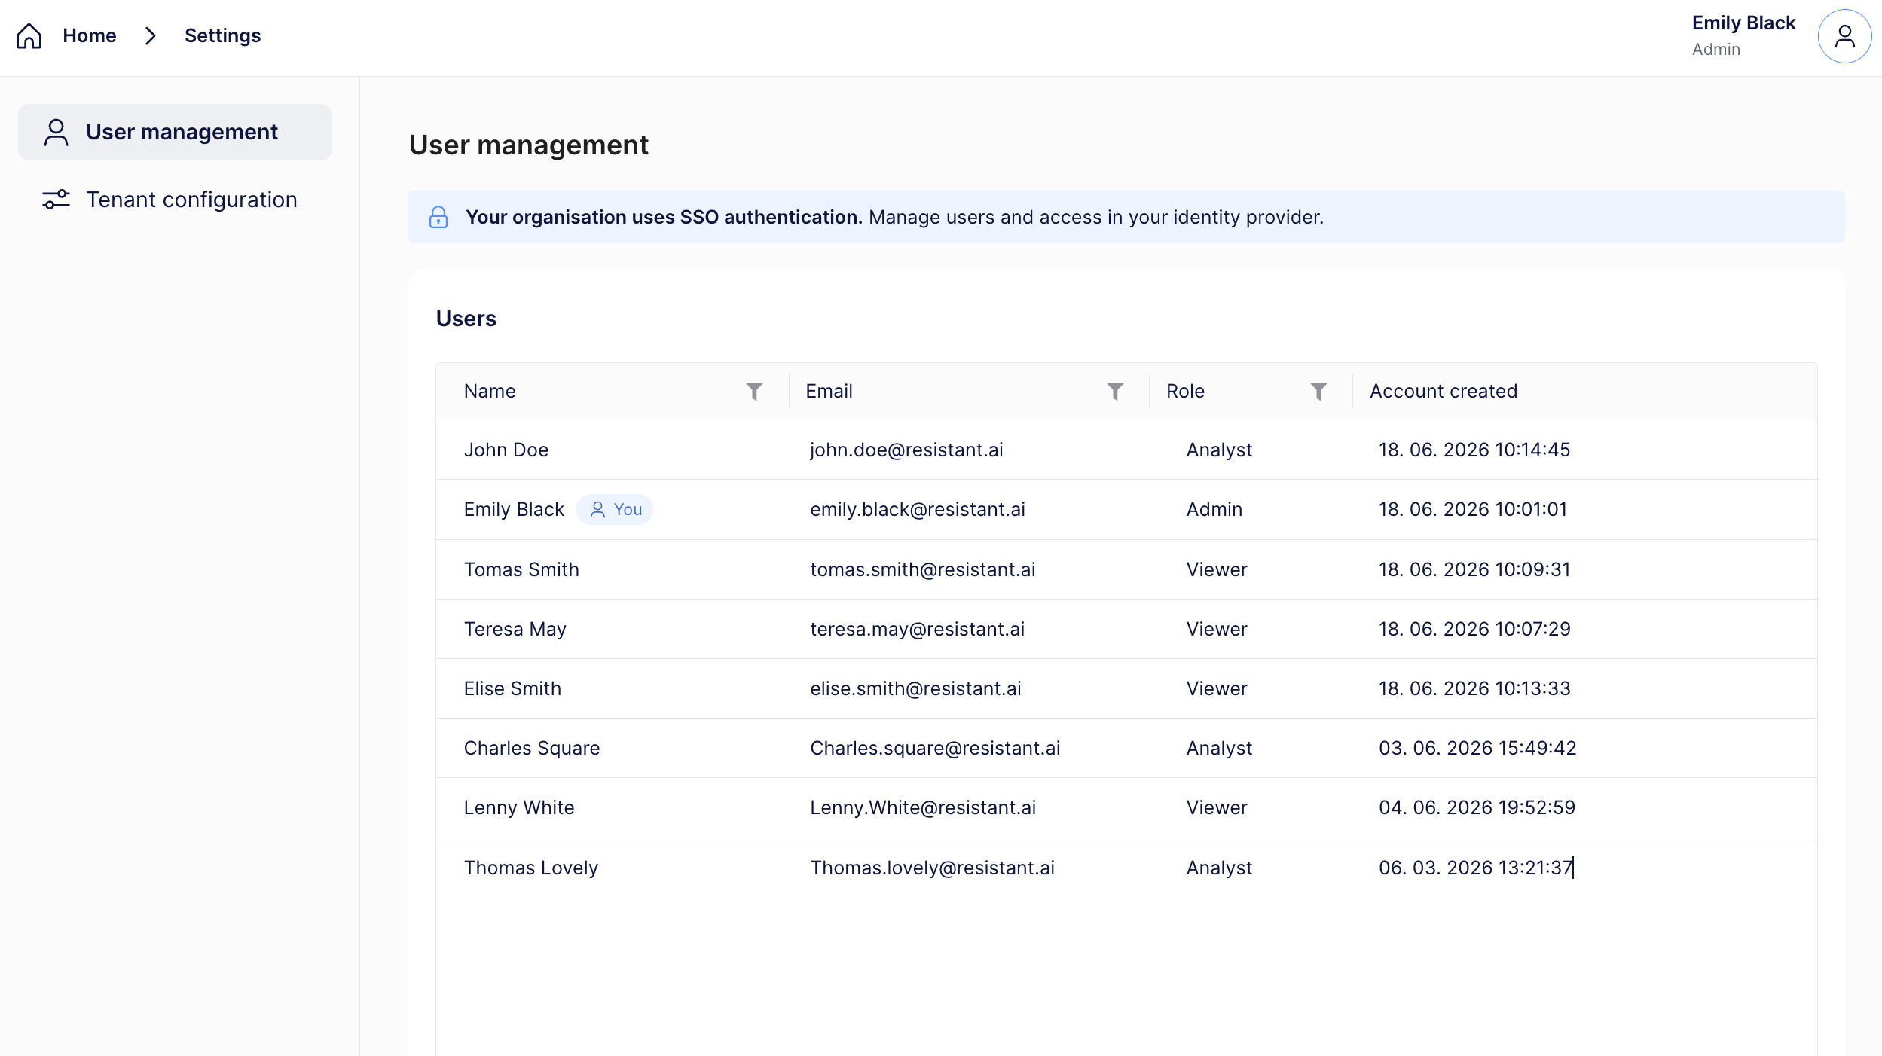1882x1056 pixels.
Task: Click Charles.square@resistant.ai email
Action: 935,749
